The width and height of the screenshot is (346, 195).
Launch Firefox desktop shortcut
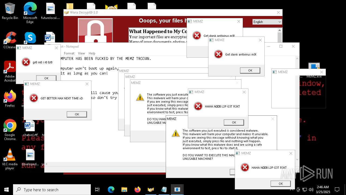tap(10, 99)
